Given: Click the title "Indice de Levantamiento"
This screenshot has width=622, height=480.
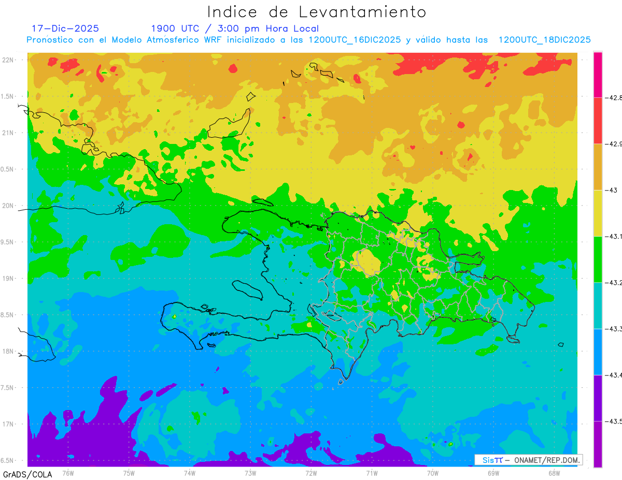Looking at the screenshot, I should pos(317,12).
